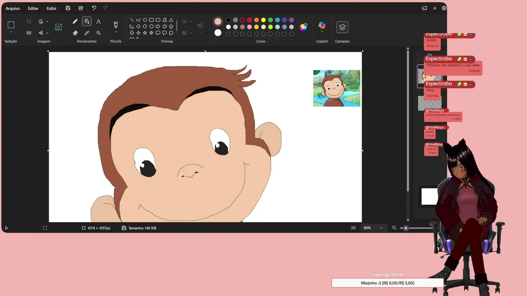Click the white background layer thumbnail
Image resolution: width=527 pixels, height=296 pixels.
coord(429,196)
